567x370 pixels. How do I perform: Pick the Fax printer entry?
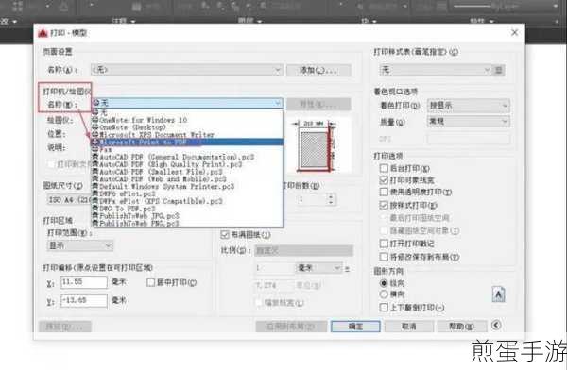pos(186,149)
